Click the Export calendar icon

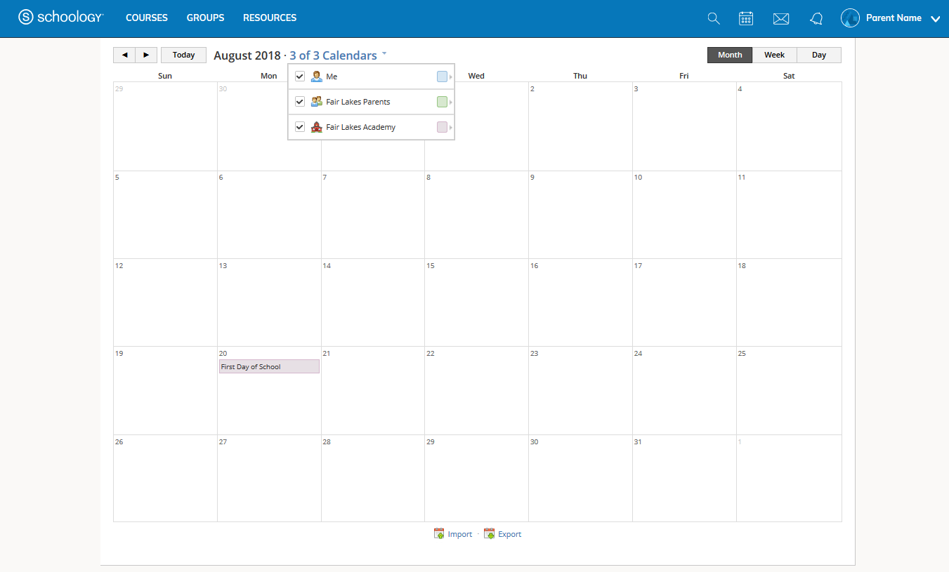pos(490,534)
